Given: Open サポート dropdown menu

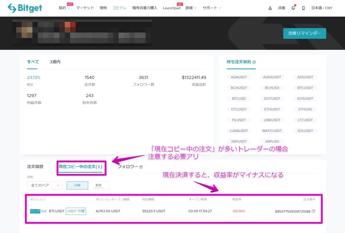Looking at the screenshot, I should point(212,8).
